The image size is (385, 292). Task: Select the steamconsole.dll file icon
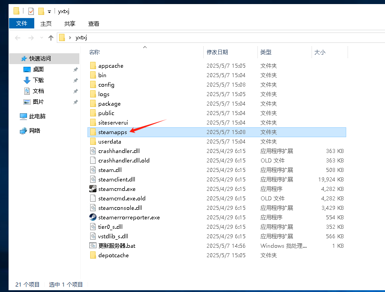coord(93,208)
